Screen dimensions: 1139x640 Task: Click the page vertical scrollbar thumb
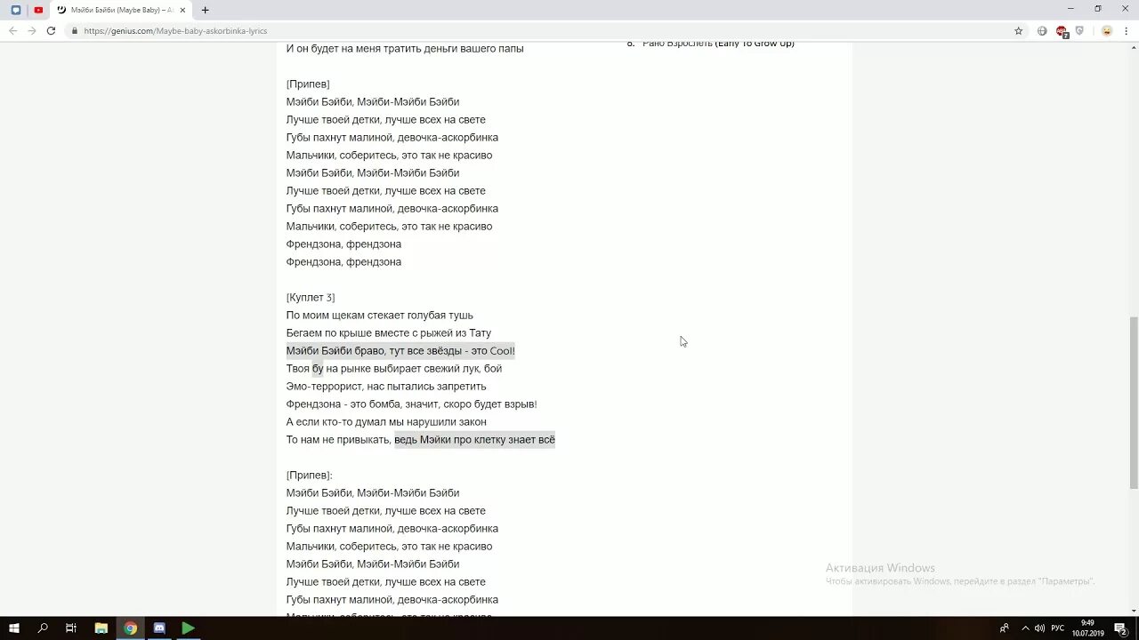coord(1134,402)
